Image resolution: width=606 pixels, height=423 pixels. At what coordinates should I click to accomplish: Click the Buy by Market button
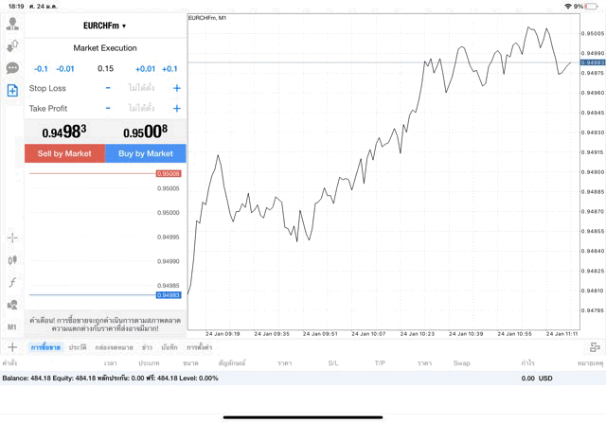[x=146, y=153]
